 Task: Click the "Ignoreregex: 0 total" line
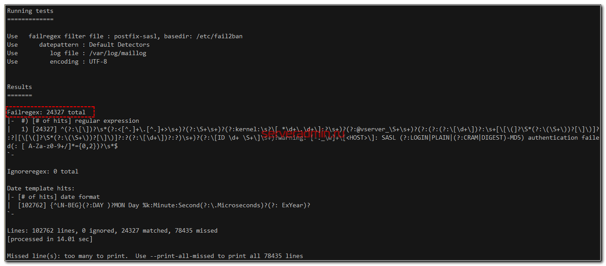coord(42,171)
